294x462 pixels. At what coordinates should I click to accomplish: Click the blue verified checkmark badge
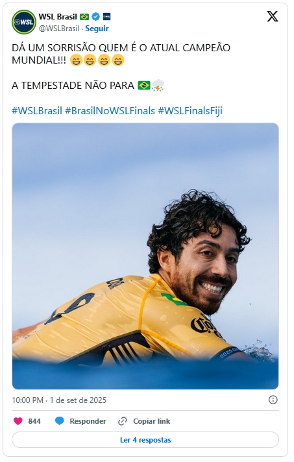(96, 17)
